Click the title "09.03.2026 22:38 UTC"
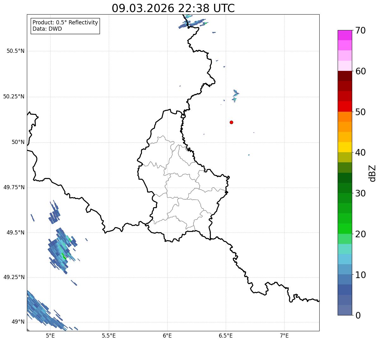Viewport: 380px width, 342px height. tap(173, 8)
